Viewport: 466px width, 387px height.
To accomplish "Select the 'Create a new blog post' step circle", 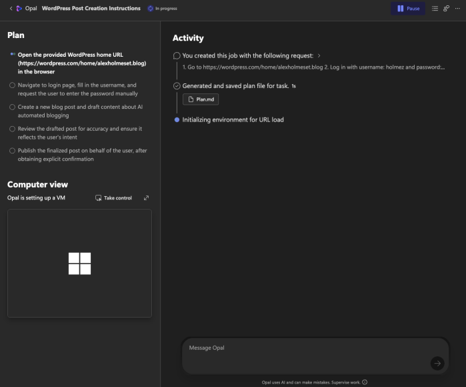I will (12, 107).
